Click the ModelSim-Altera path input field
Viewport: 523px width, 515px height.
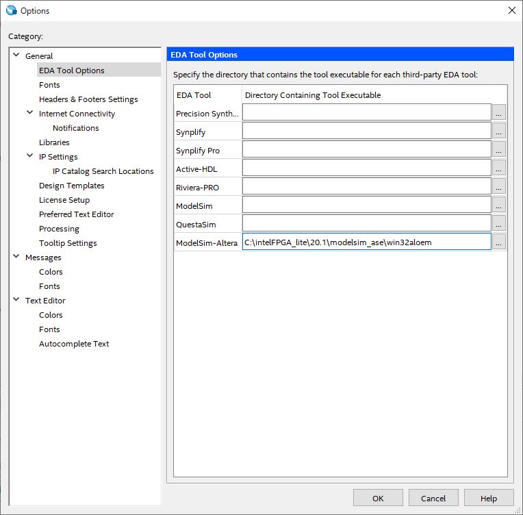coord(366,242)
